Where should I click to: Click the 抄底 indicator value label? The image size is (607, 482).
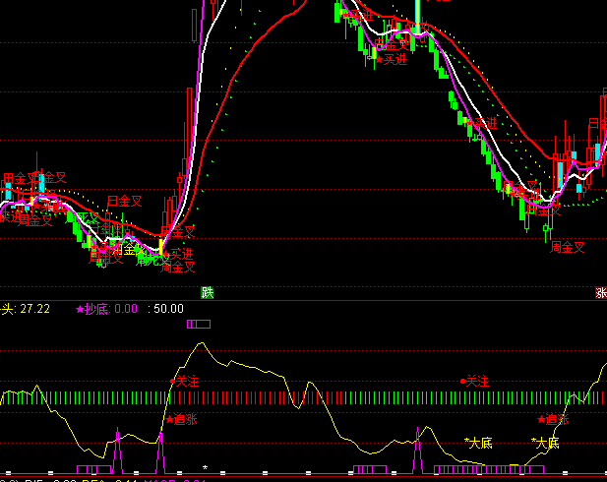94,309
